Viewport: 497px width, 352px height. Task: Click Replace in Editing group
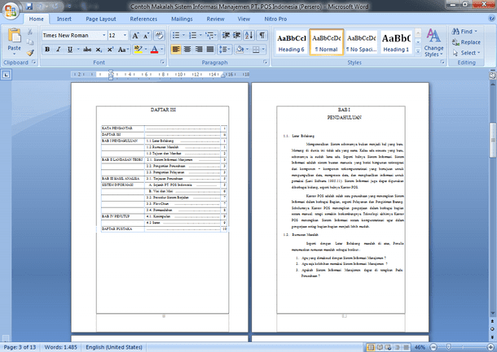[466, 42]
